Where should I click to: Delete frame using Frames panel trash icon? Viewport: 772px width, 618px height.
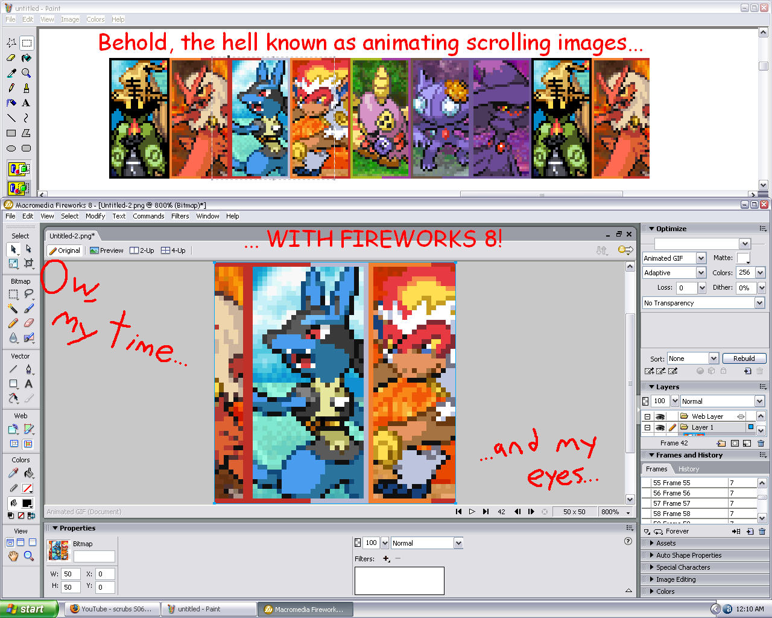tap(762, 532)
